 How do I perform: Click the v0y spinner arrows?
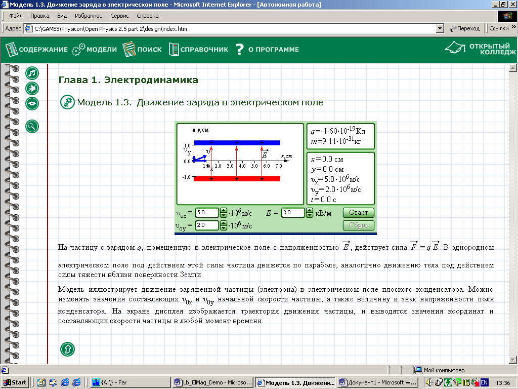pyautogui.click(x=224, y=225)
